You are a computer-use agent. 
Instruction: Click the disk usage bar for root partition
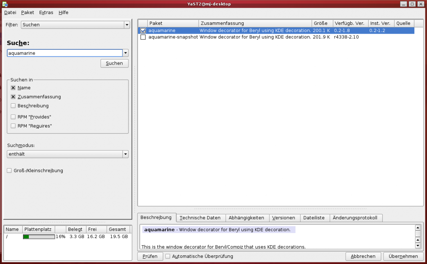(39, 237)
